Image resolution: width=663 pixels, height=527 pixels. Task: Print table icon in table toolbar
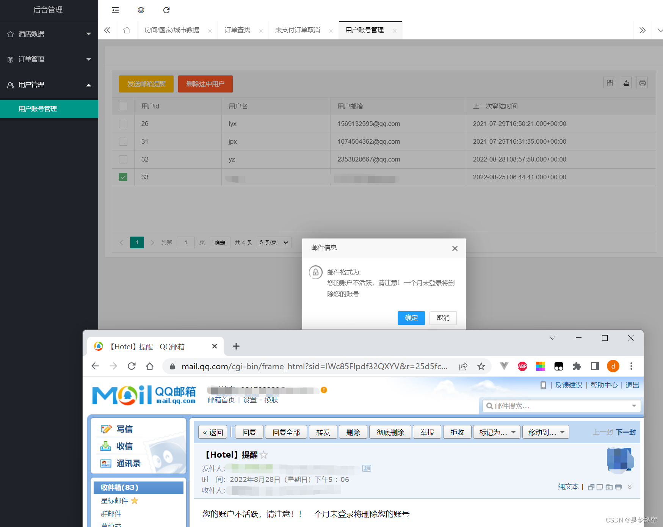coord(642,83)
